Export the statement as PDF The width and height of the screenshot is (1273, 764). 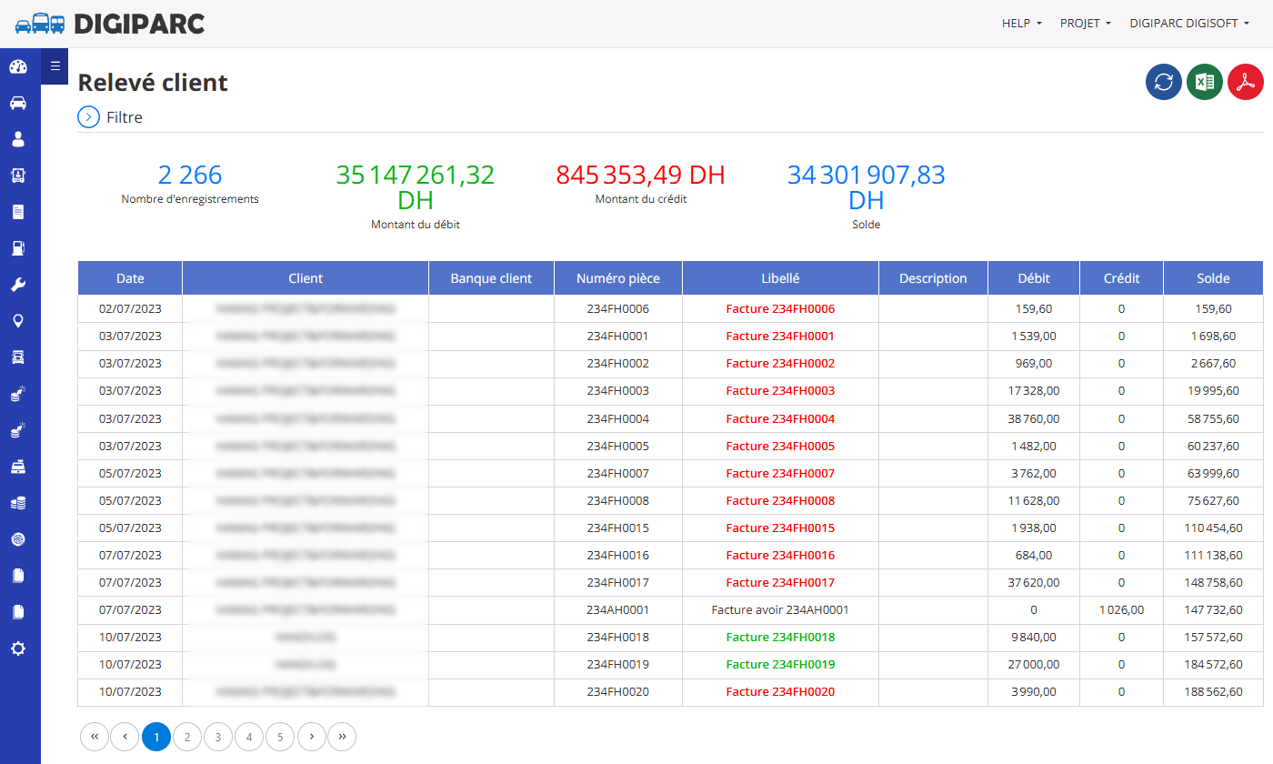(1246, 82)
